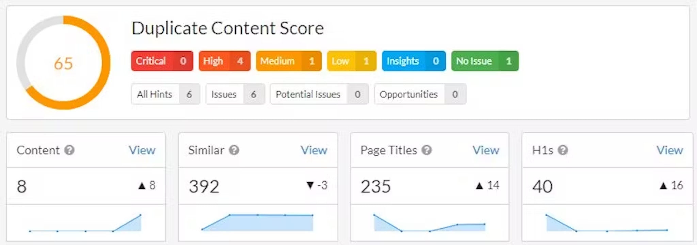
Task: Open the View link for Content
Action: coord(142,150)
